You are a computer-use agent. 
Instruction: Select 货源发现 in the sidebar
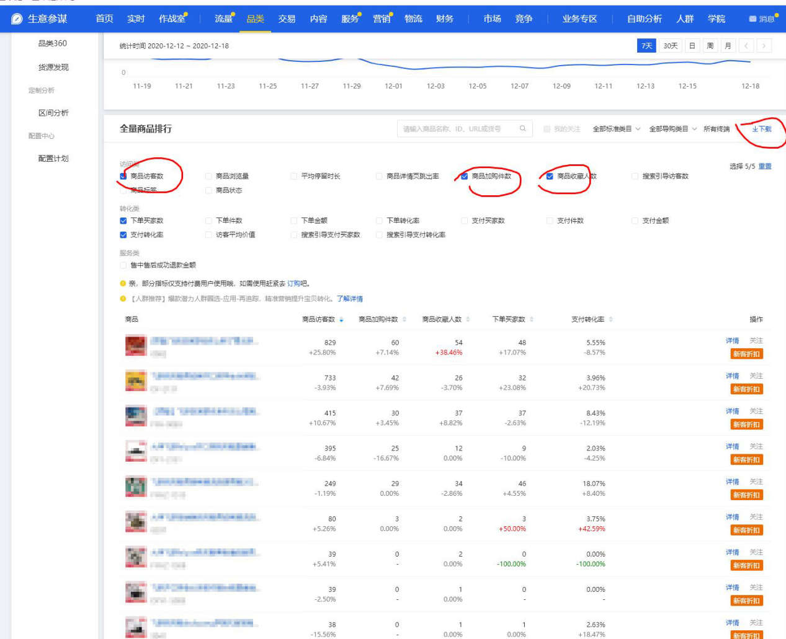click(53, 68)
